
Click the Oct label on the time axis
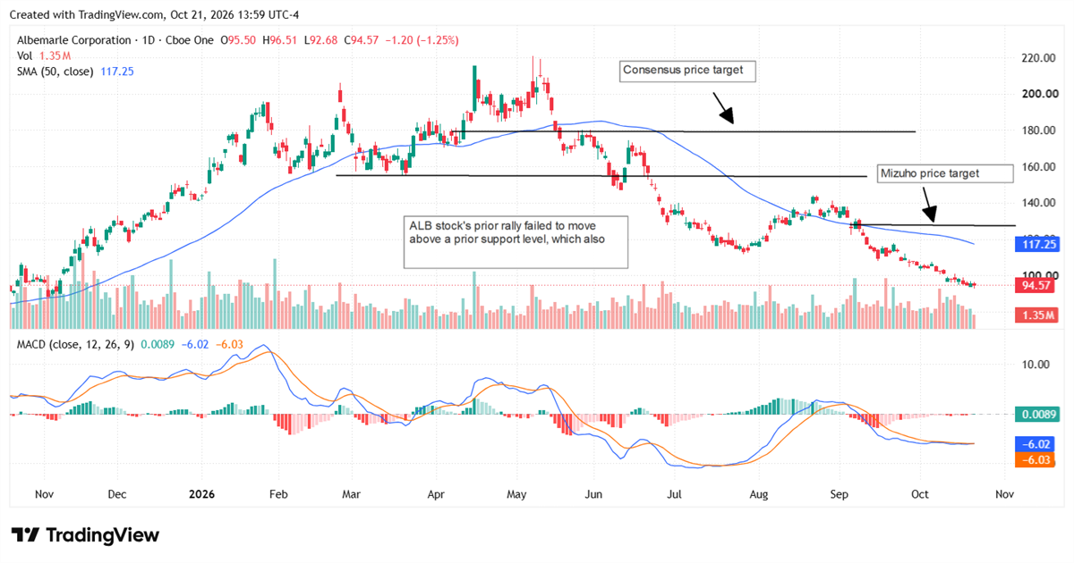click(x=919, y=492)
